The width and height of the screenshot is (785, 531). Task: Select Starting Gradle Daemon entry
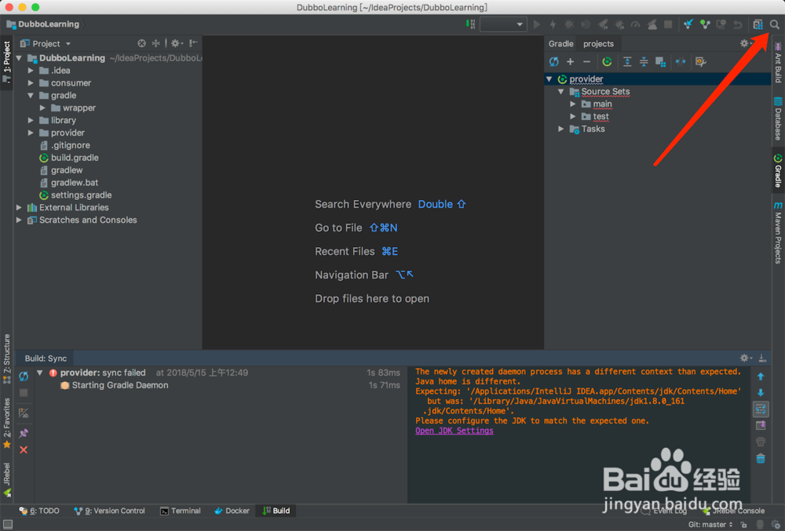[x=120, y=385]
